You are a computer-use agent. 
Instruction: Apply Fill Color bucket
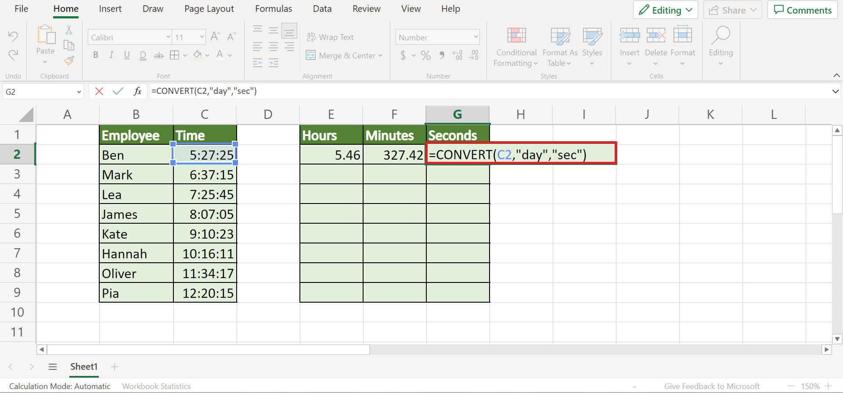point(198,55)
